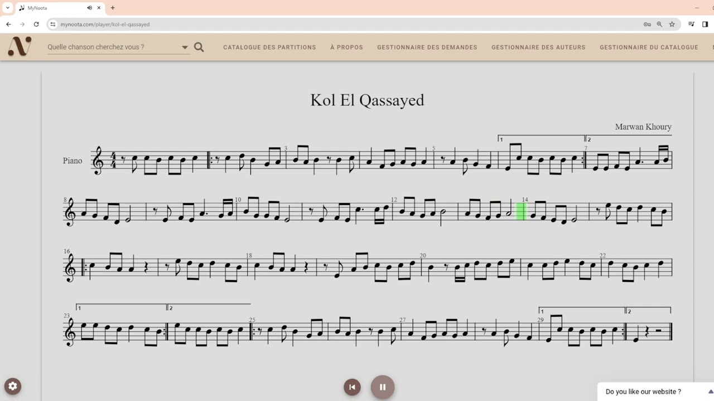Mute the MyNoota tab audio
This screenshot has height=401, width=714.
[89, 8]
